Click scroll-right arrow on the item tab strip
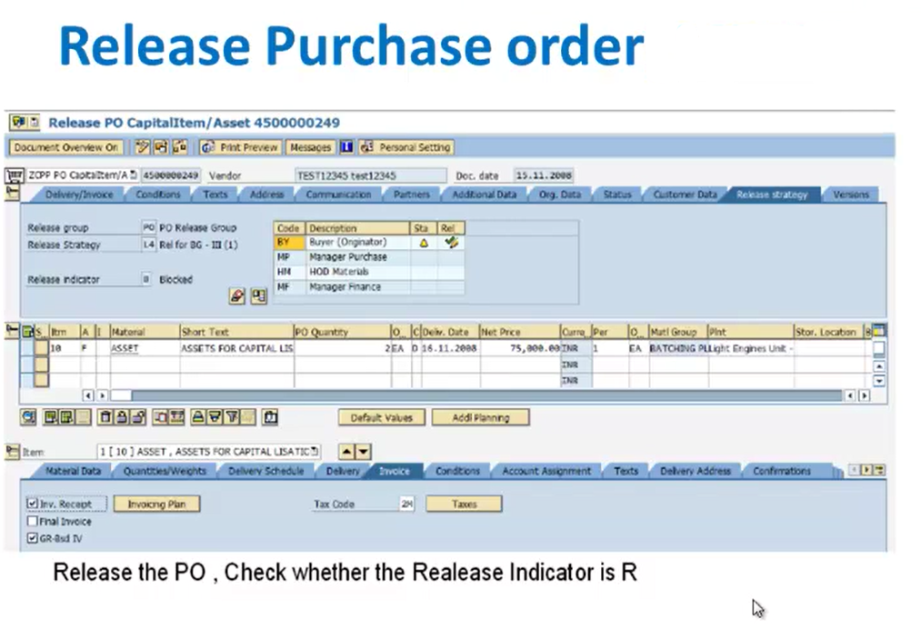 [867, 470]
